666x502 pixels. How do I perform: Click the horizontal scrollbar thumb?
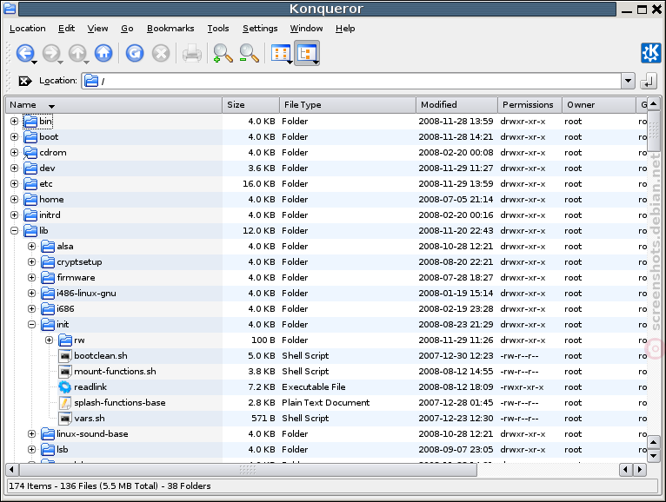point(248,470)
